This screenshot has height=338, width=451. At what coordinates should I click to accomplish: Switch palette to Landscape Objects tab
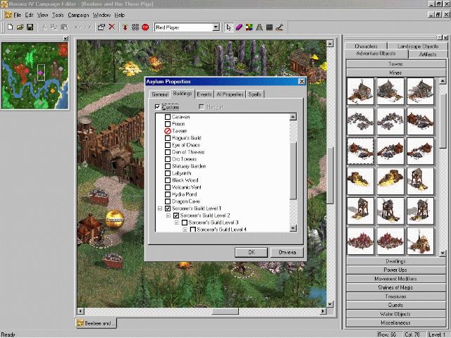(418, 46)
